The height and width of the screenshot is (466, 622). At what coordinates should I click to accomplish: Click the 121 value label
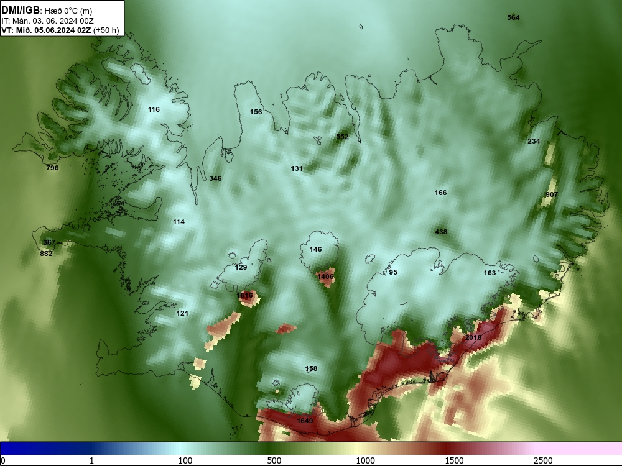182,313
